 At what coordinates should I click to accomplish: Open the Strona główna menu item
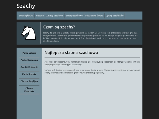26,16
